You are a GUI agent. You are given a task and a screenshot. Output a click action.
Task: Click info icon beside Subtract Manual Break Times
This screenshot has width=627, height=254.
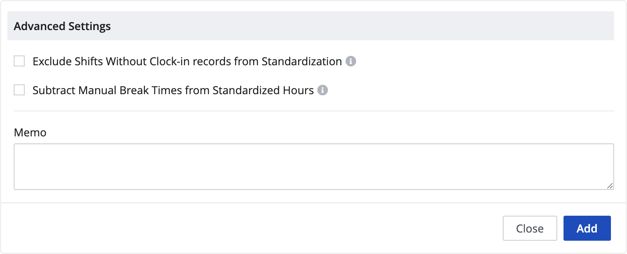[x=323, y=90]
